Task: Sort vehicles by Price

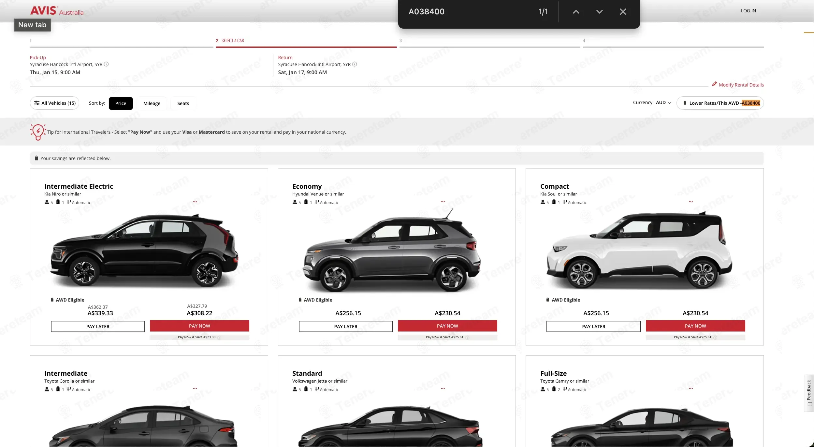Action: pos(121,103)
